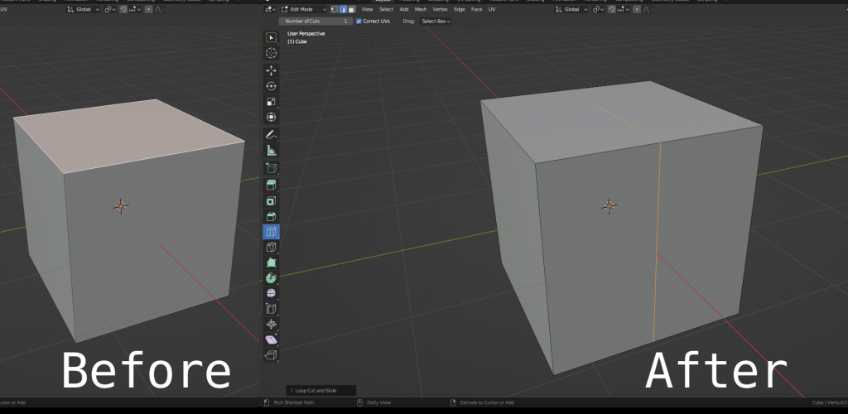Switch to face select mode

tap(351, 9)
